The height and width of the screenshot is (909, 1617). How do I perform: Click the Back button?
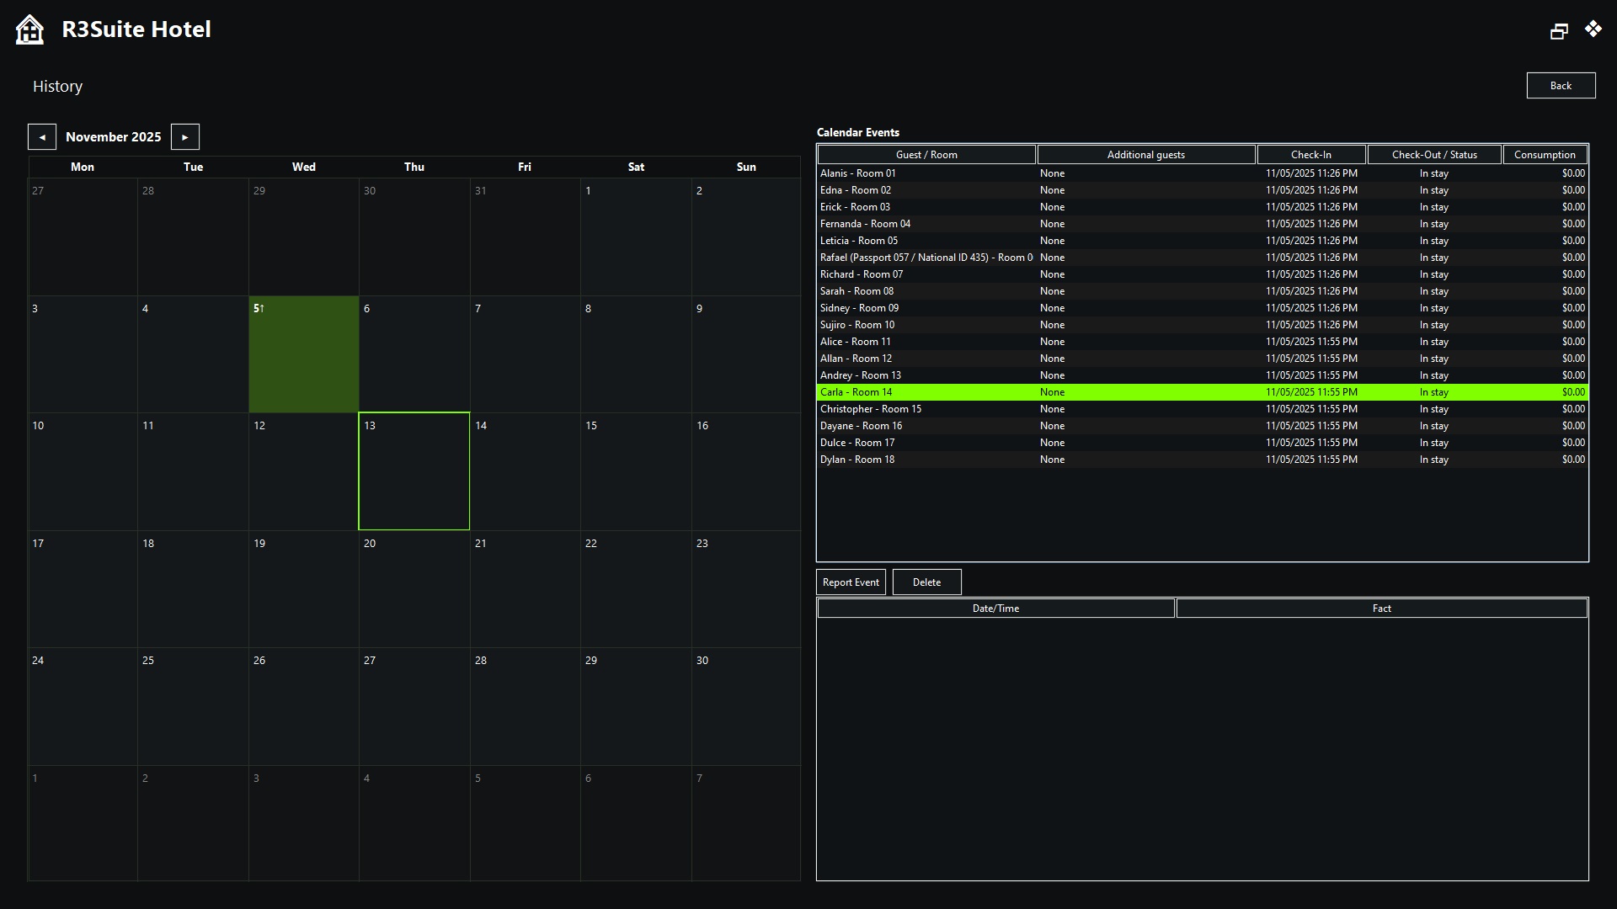click(1561, 85)
